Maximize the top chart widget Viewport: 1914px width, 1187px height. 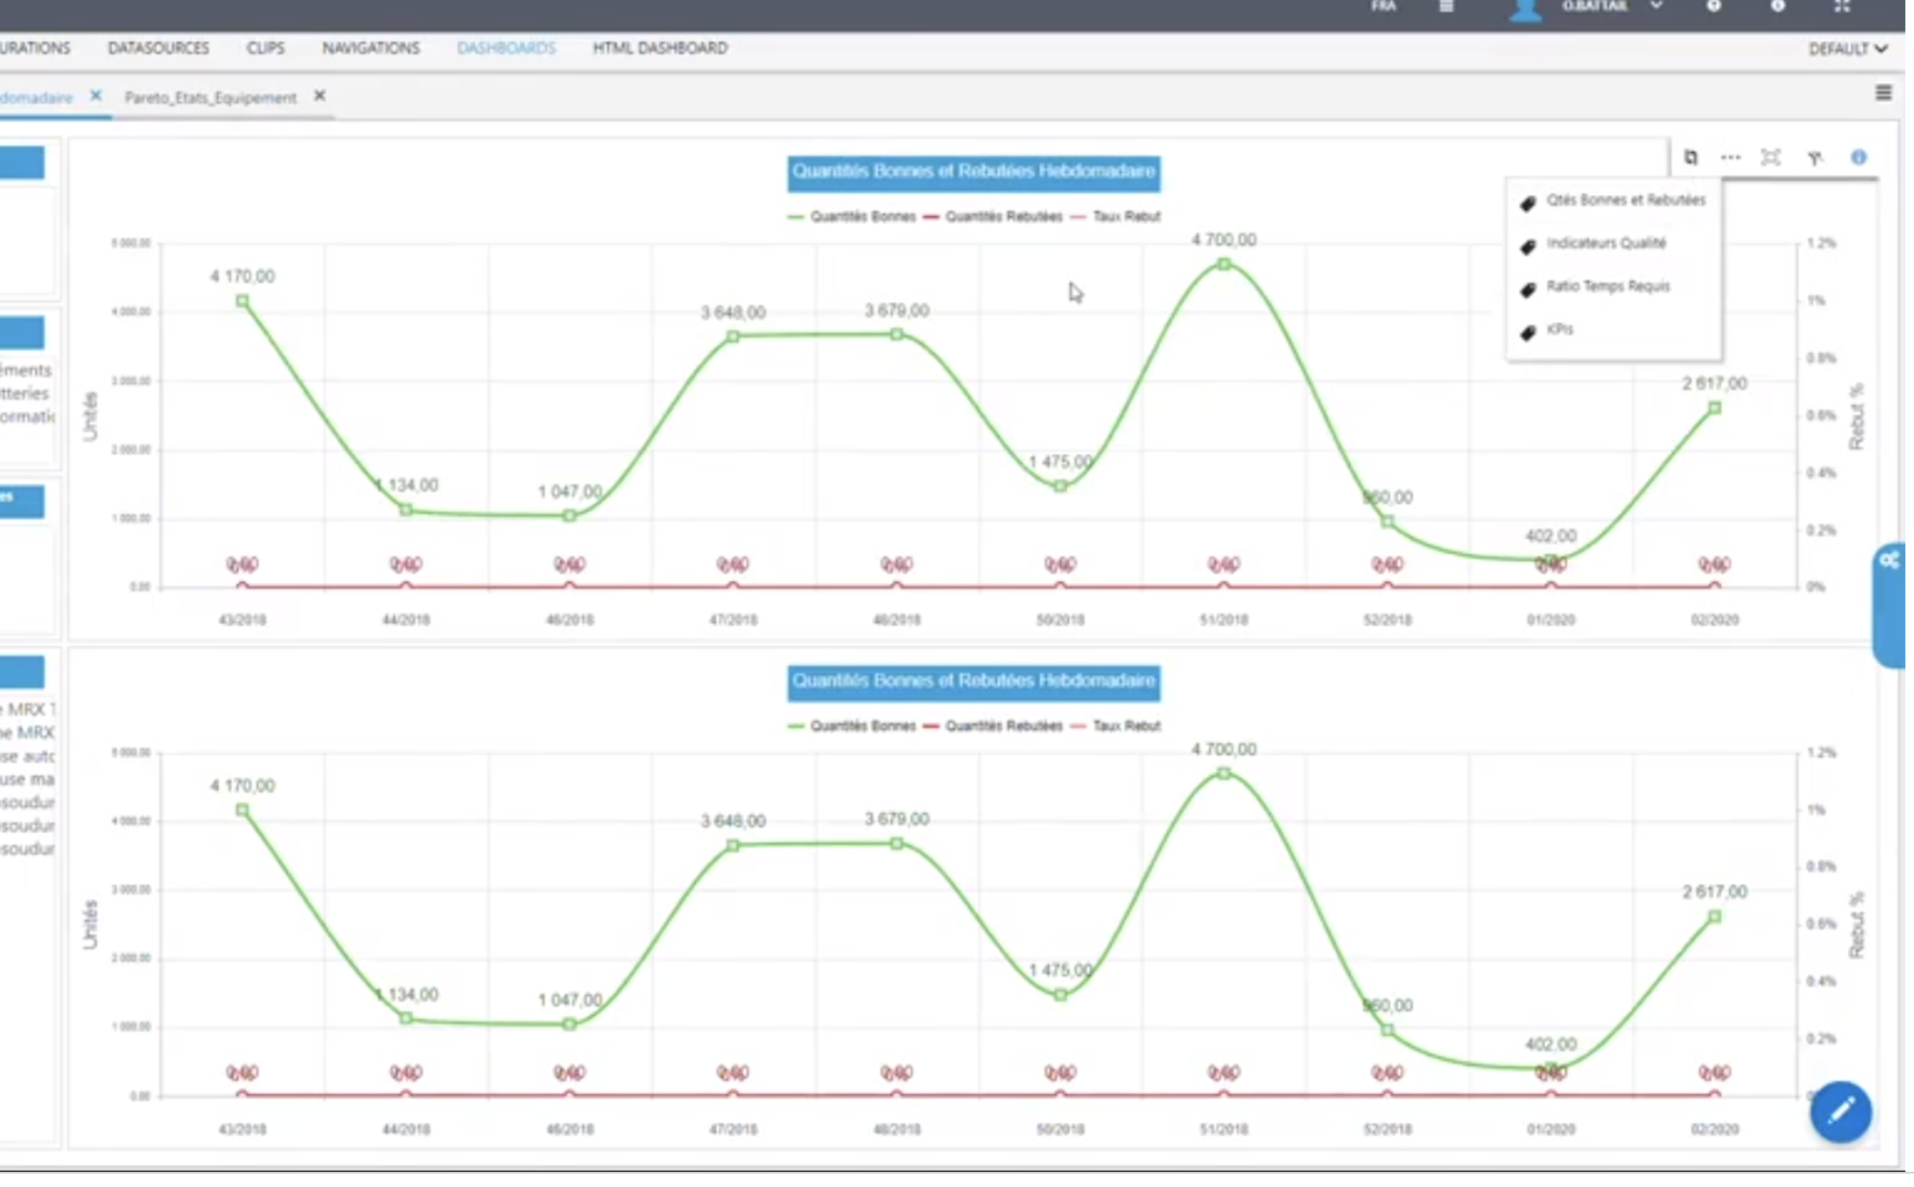[x=1770, y=158]
